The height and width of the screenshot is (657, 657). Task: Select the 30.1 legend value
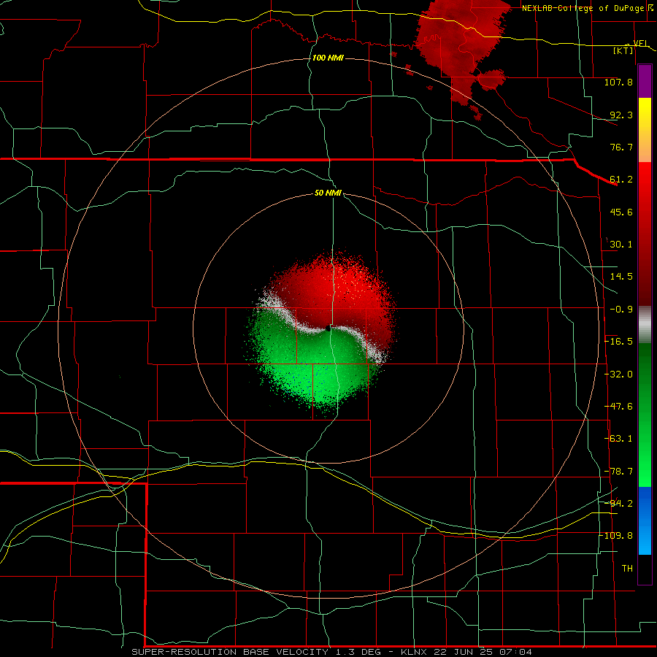621,245
